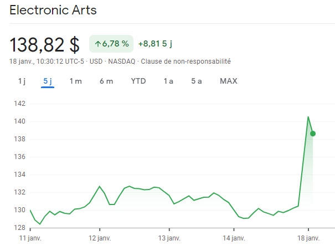Open the Clause de non-responsabilité link
Screen dimensions: 335x251
(x=186, y=61)
